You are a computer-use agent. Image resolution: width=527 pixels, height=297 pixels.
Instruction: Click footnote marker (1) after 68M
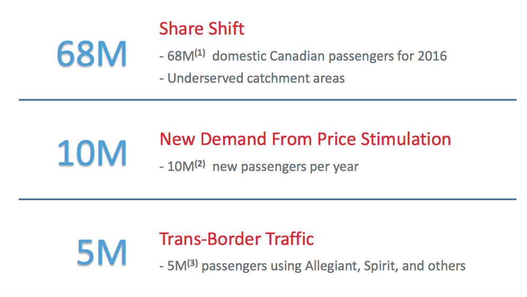tap(200, 53)
